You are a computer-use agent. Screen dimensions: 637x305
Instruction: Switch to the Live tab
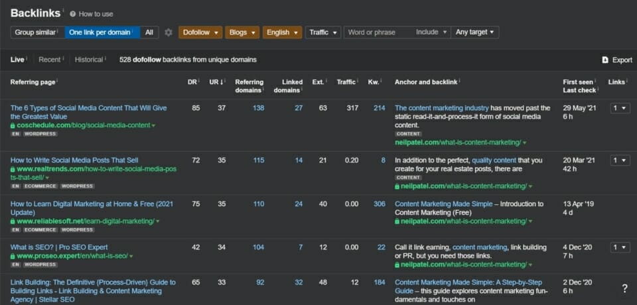coord(17,60)
